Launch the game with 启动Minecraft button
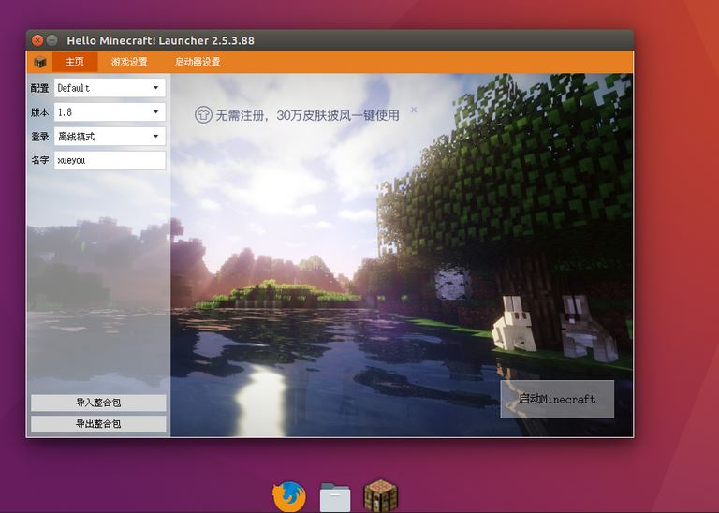This screenshot has height=513, width=719. tap(557, 399)
